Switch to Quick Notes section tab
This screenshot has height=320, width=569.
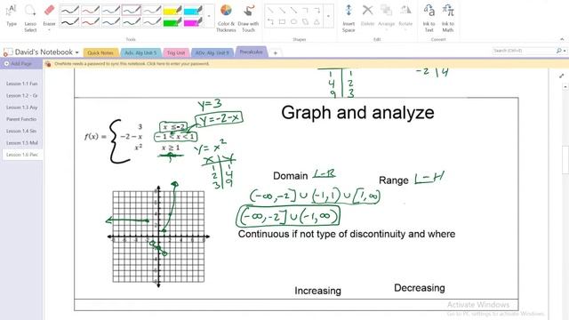(x=100, y=53)
